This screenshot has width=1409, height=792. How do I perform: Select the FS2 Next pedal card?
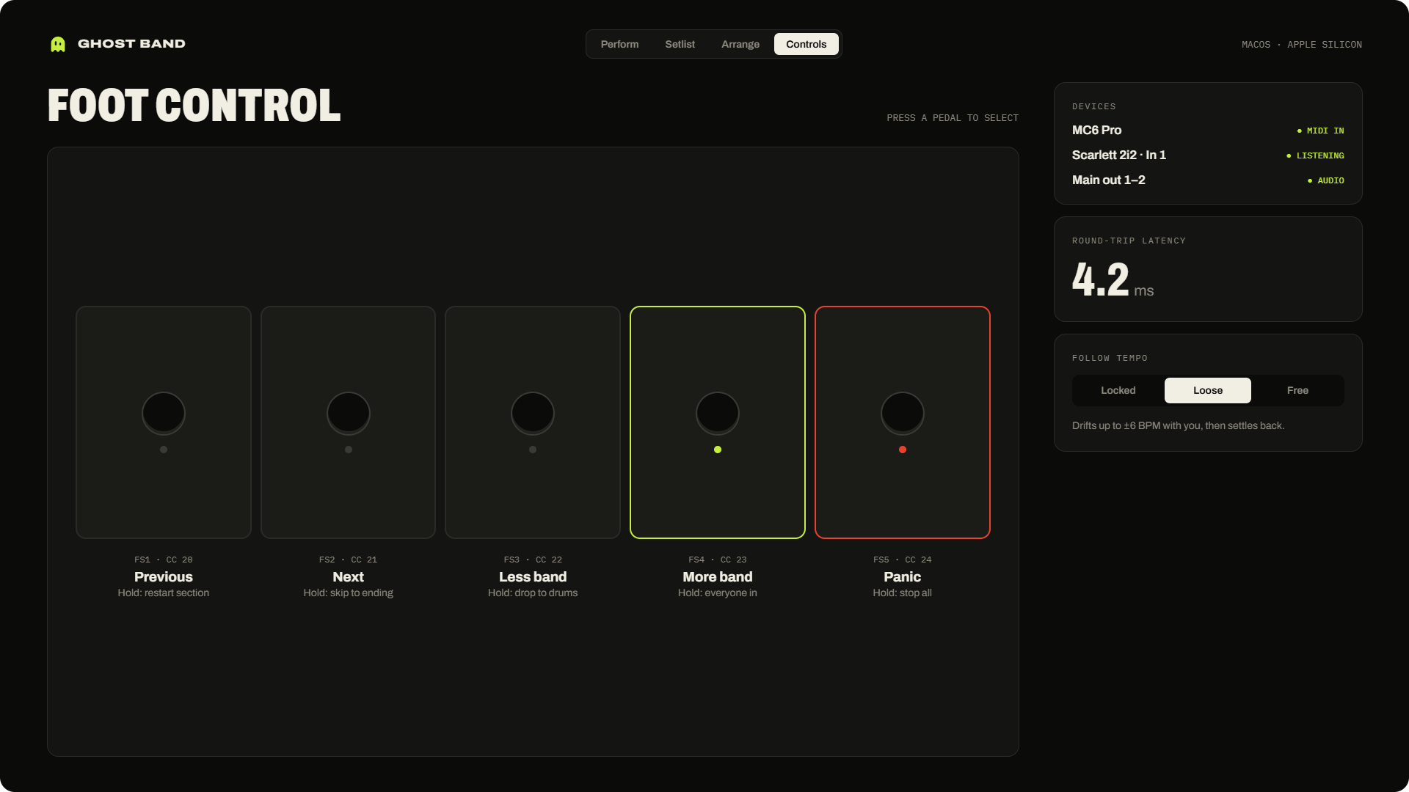348,422
